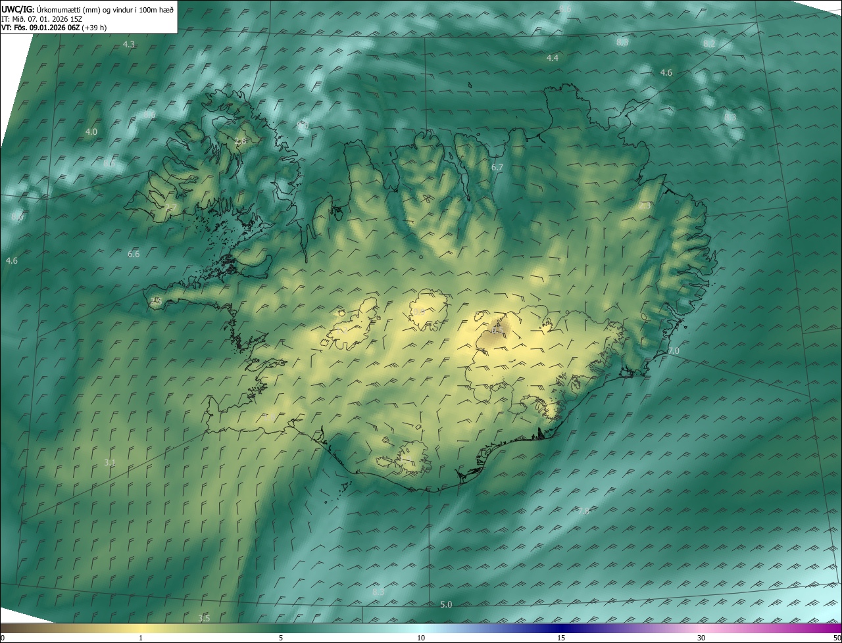Click the 4.0 value on the map
Screen dimensions: 842x643
coord(91,132)
